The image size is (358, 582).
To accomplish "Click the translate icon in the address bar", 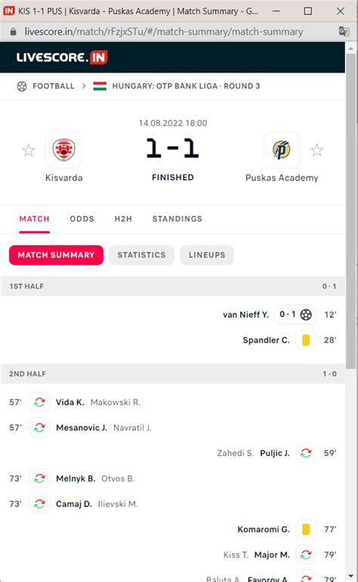I will tap(344, 32).
